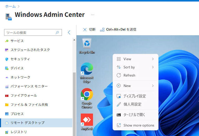Click the Show more options icon
This screenshot has height=136, width=199.
(119, 125)
